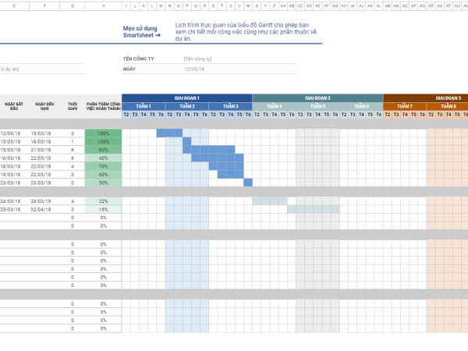The height and width of the screenshot is (351, 468).
Task: Click the THỜI GIAN column heading
Action: (x=73, y=106)
